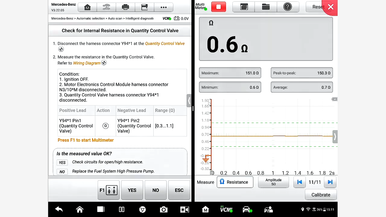Open the Measure menu item

pyautogui.click(x=205, y=182)
